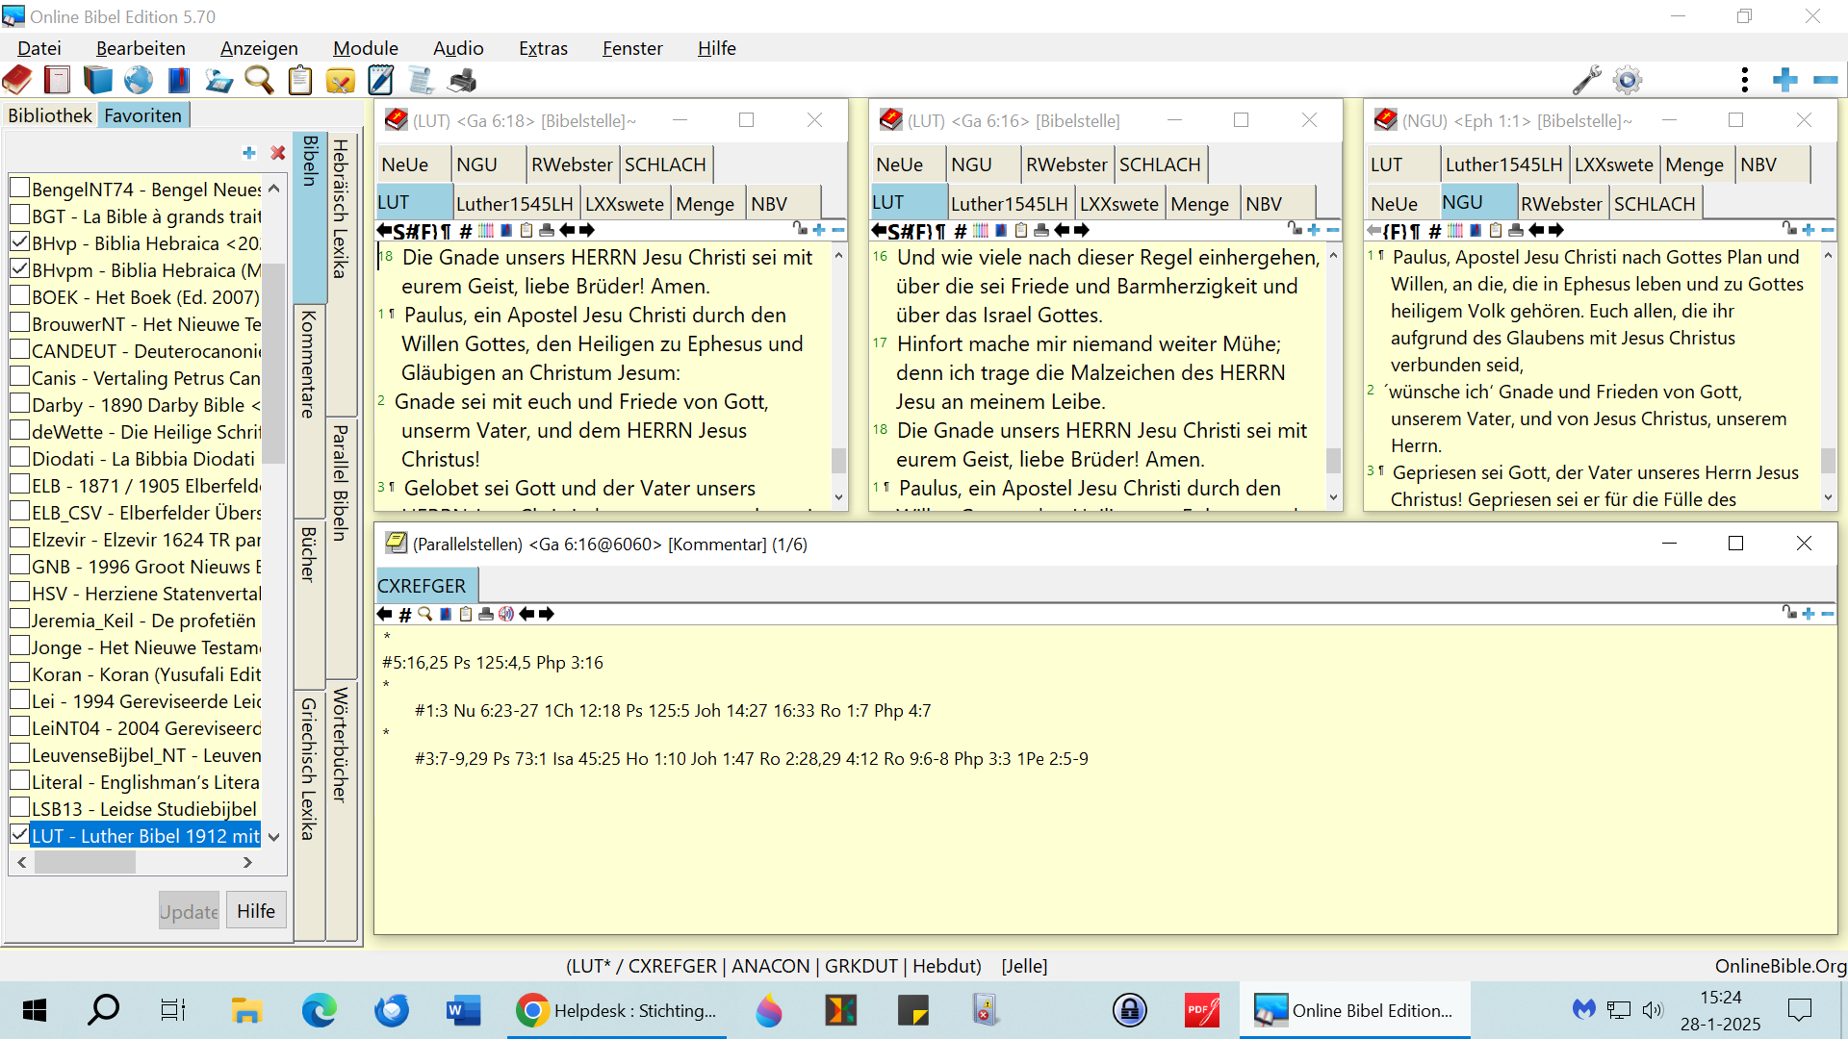Click the clipboard icon in main toolbar

[x=299, y=81]
